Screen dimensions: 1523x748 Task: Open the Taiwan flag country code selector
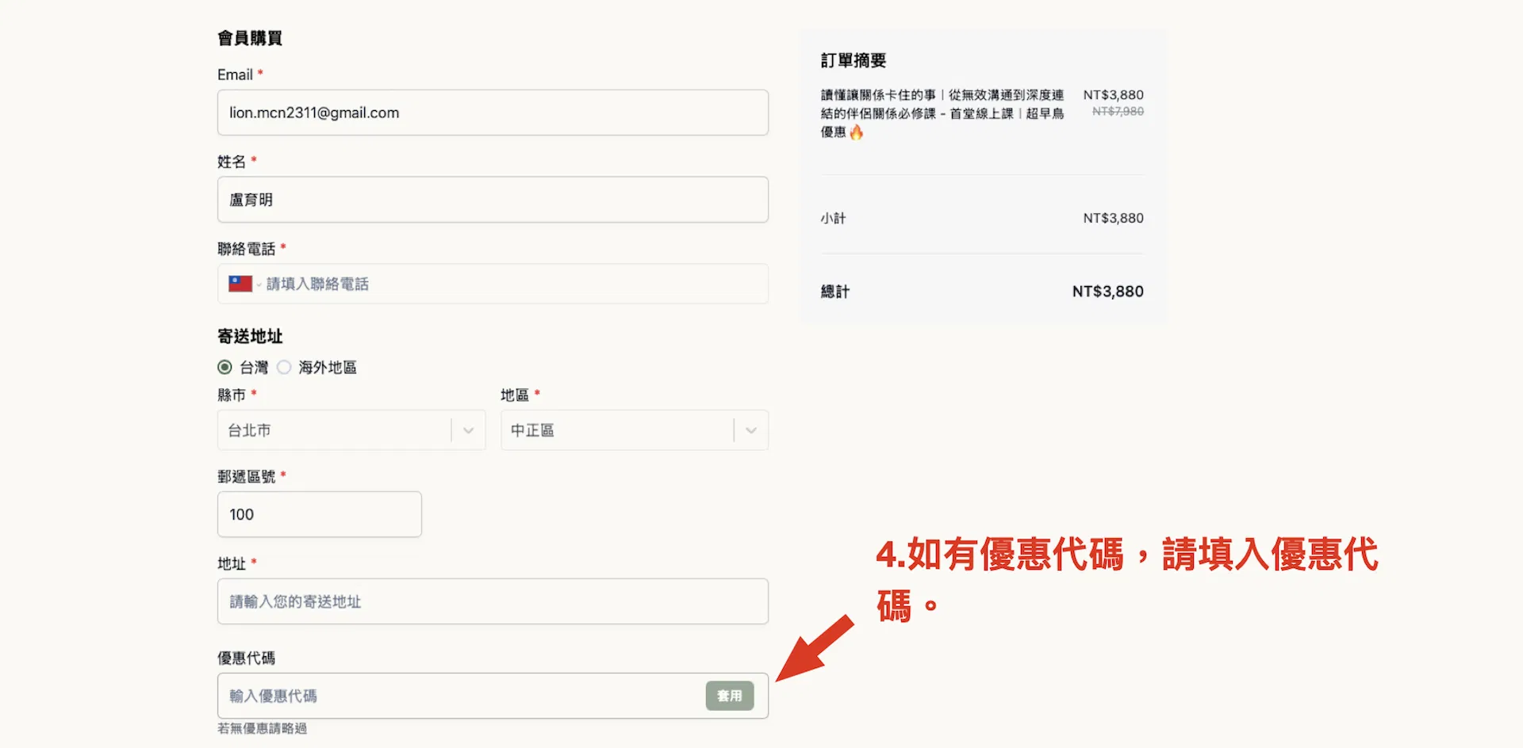[244, 284]
